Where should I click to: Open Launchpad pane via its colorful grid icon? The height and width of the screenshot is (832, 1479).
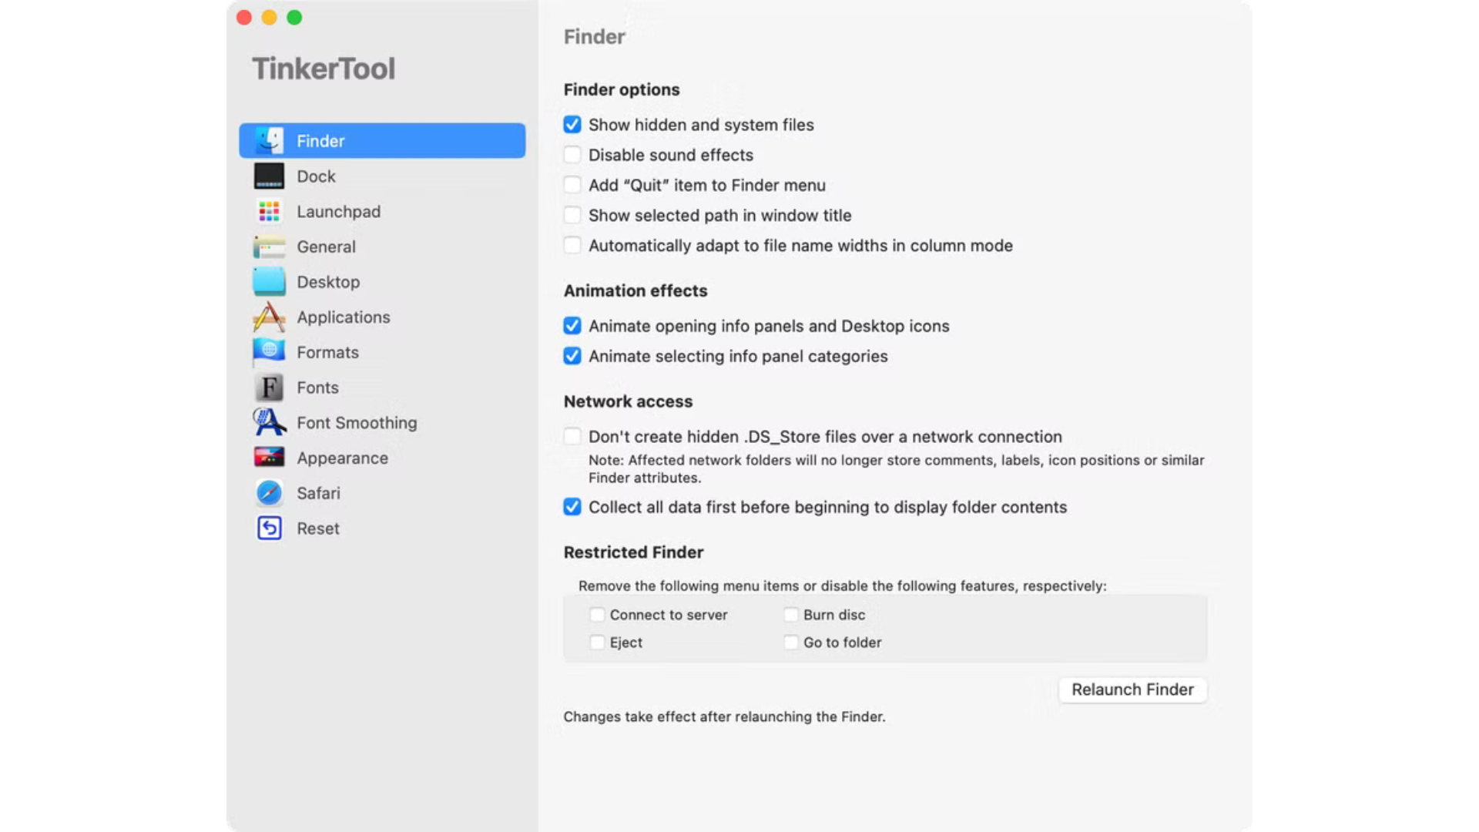269,211
